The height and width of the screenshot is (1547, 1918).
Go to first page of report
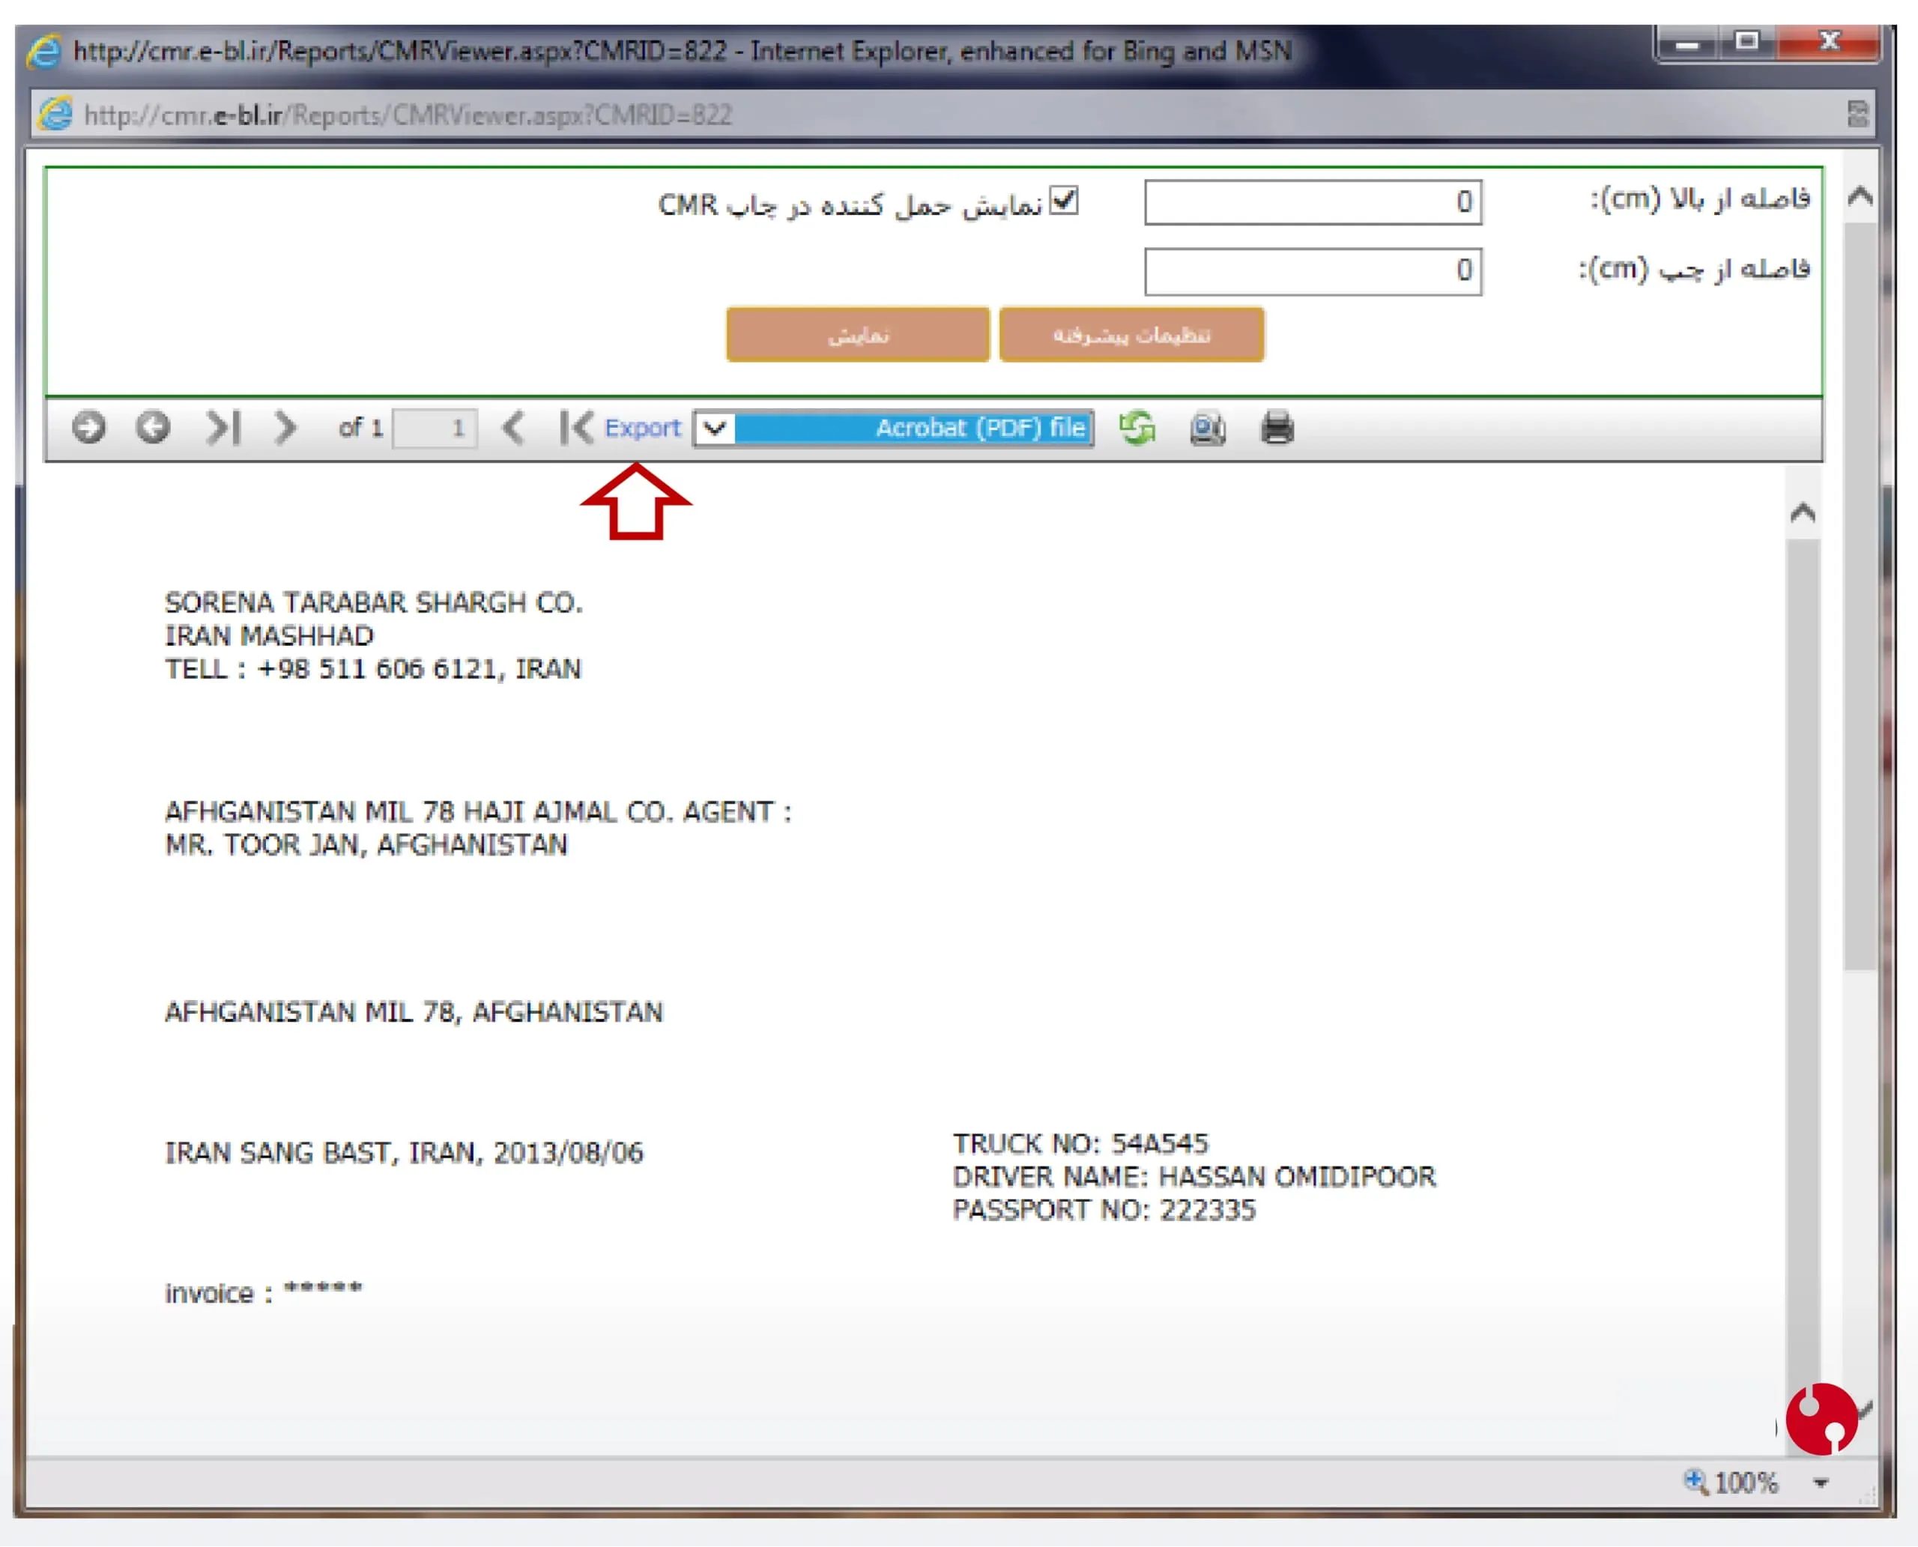(x=575, y=428)
